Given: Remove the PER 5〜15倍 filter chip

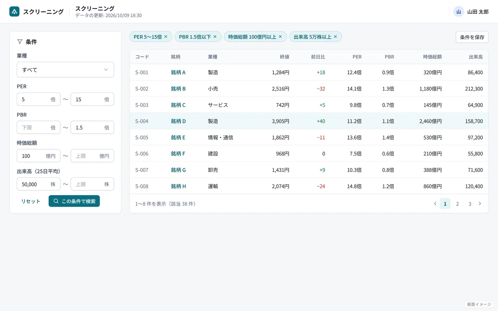Looking at the screenshot, I should click(x=166, y=37).
